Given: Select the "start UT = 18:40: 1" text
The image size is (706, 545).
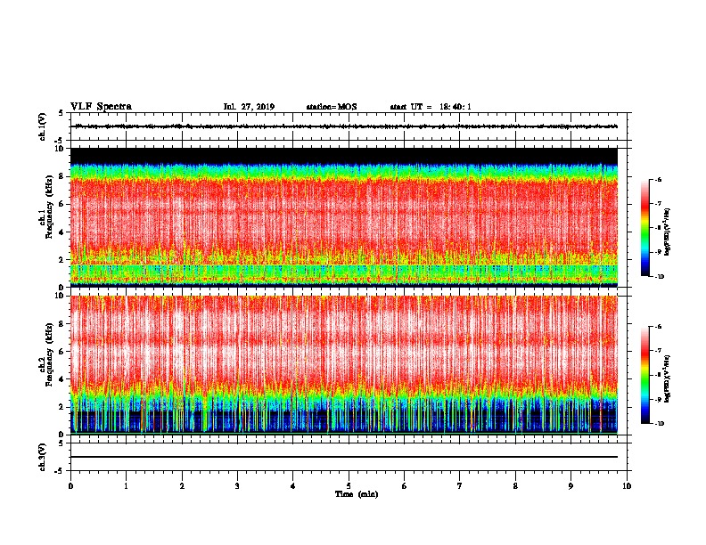Looking at the screenshot, I should (x=431, y=107).
